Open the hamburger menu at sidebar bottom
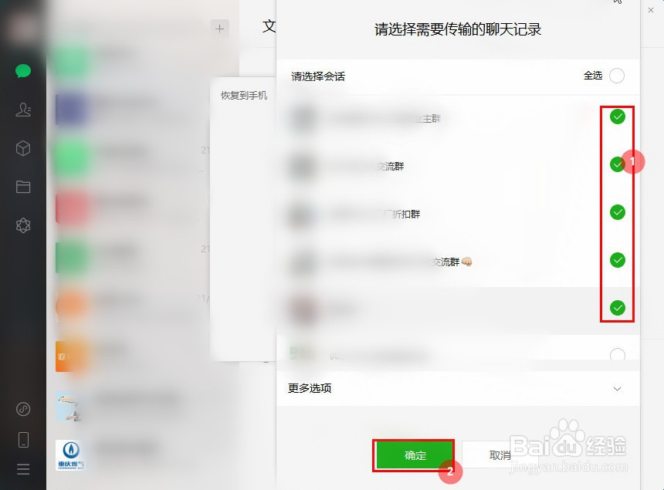The image size is (664, 490). point(23,469)
